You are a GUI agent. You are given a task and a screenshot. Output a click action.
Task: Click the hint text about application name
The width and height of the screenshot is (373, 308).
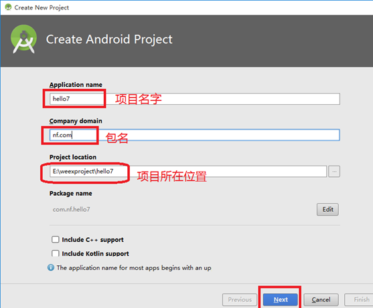pyautogui.click(x=134, y=268)
